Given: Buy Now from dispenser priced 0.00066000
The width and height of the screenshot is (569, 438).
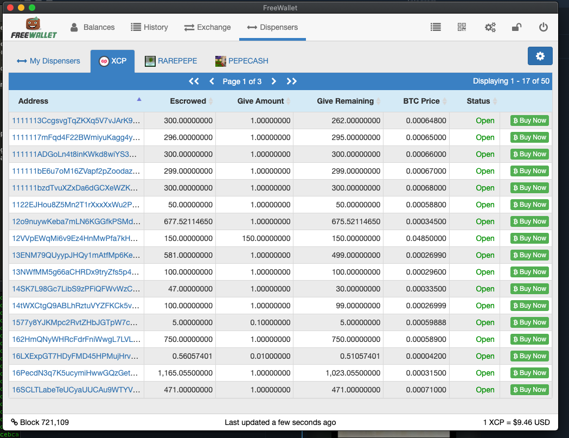Looking at the screenshot, I should coord(529,154).
